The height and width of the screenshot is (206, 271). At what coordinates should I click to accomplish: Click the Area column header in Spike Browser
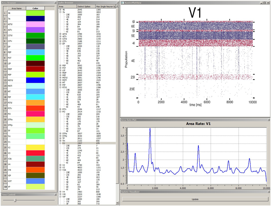(67, 6)
